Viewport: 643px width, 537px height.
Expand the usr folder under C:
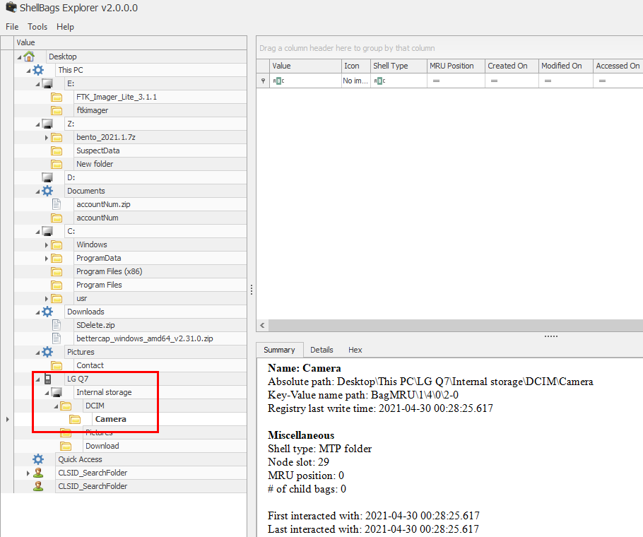[47, 298]
